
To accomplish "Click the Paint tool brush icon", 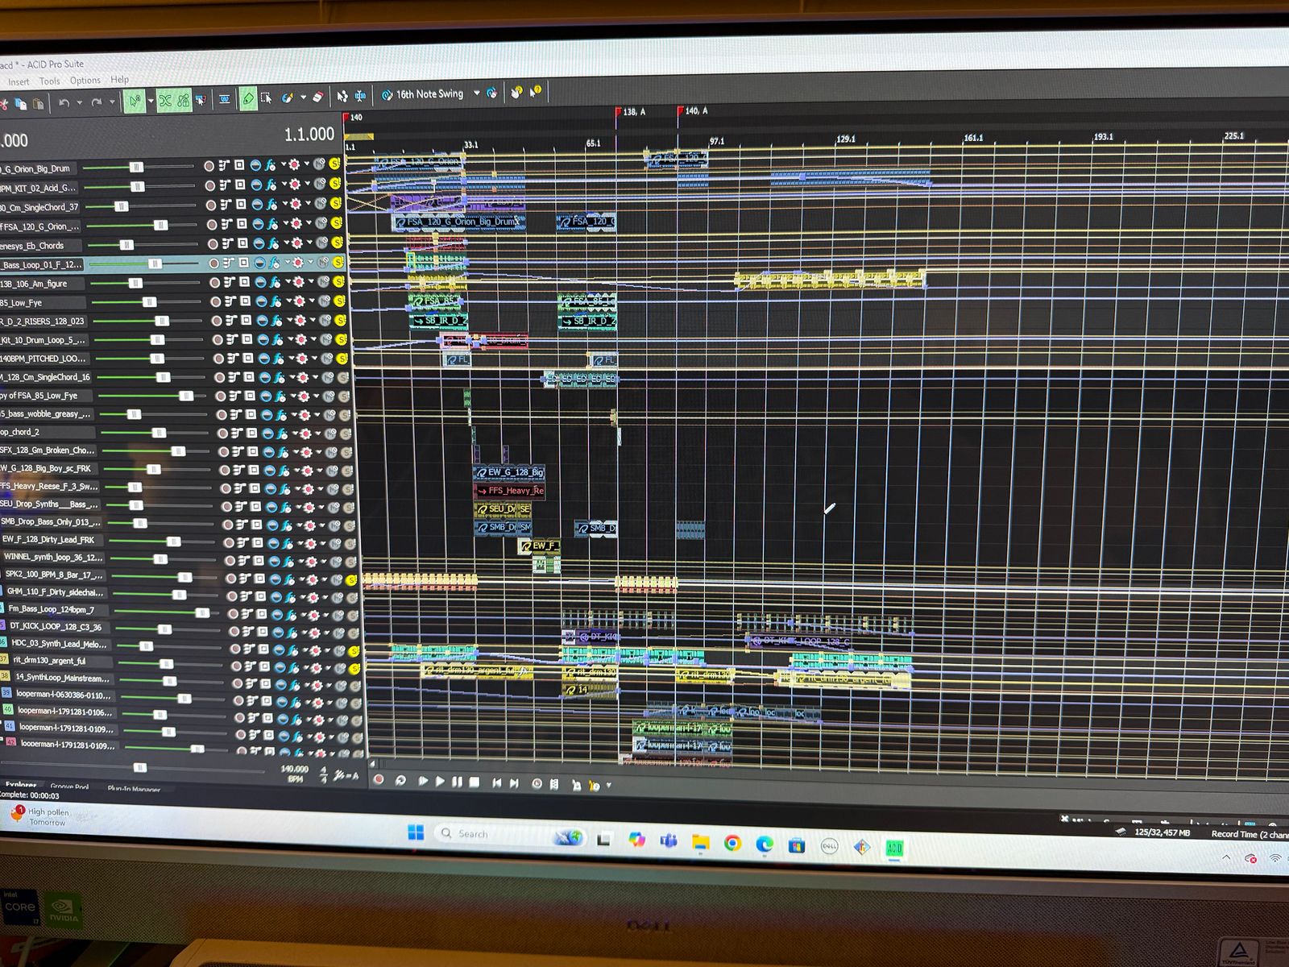I will (288, 98).
